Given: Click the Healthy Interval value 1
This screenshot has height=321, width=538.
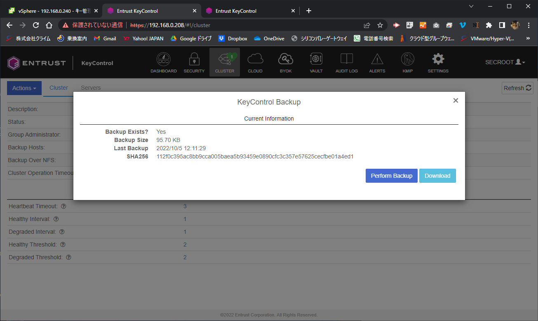Looking at the screenshot, I should [x=185, y=219].
